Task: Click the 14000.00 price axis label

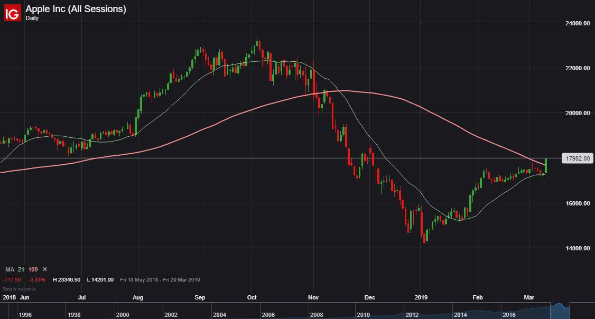Action: coord(578,248)
